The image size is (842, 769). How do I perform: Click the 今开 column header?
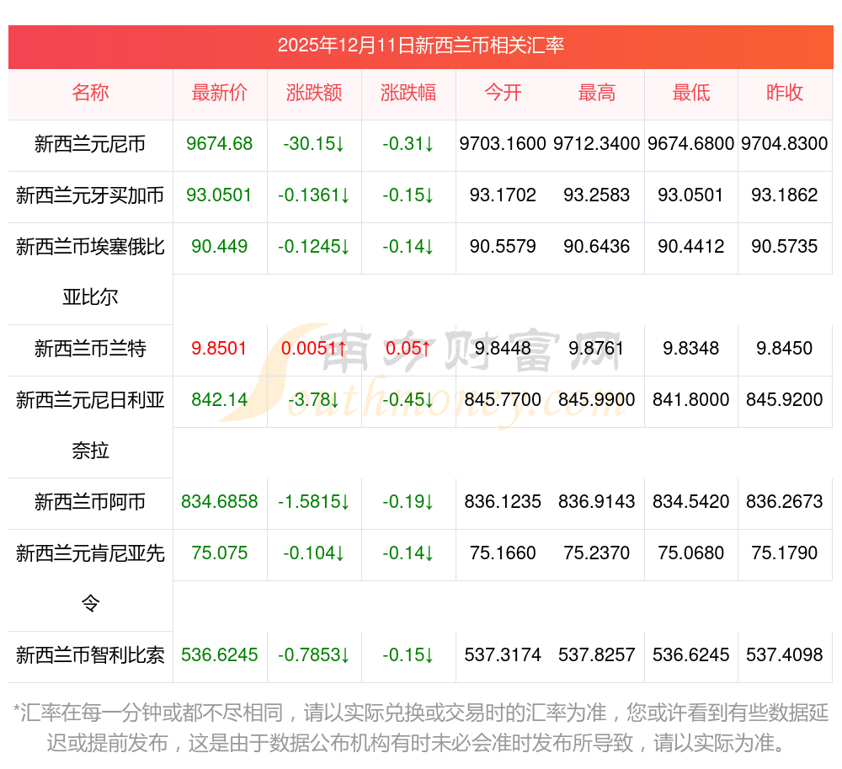(503, 93)
